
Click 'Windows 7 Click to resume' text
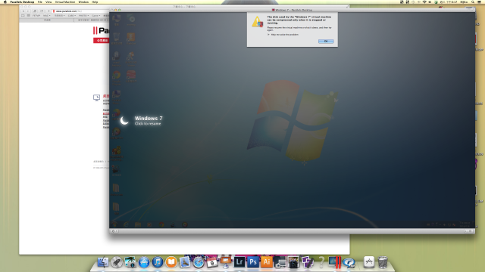click(x=149, y=121)
